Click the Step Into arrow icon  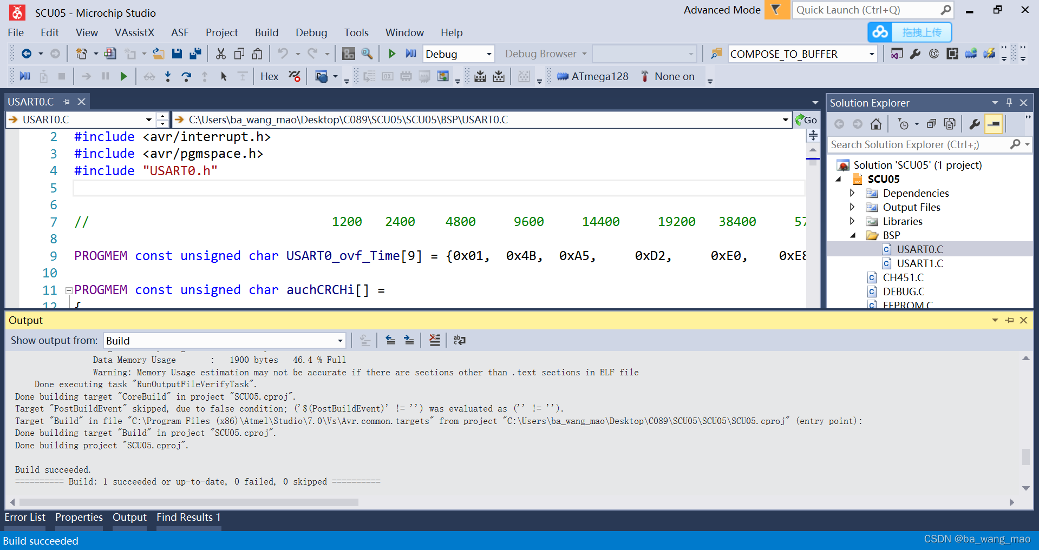[x=168, y=76]
